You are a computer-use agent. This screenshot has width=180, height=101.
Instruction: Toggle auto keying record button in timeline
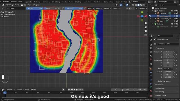(63, 90)
